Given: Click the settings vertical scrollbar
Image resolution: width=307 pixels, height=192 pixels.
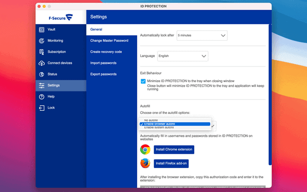Looking at the screenshot, I should coord(270,94).
